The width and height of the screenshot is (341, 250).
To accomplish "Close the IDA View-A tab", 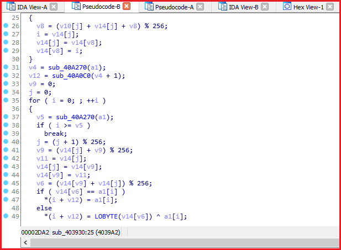I will (x=54, y=7).
